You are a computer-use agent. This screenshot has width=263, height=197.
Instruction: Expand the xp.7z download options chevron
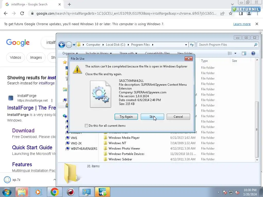click(x=54, y=180)
